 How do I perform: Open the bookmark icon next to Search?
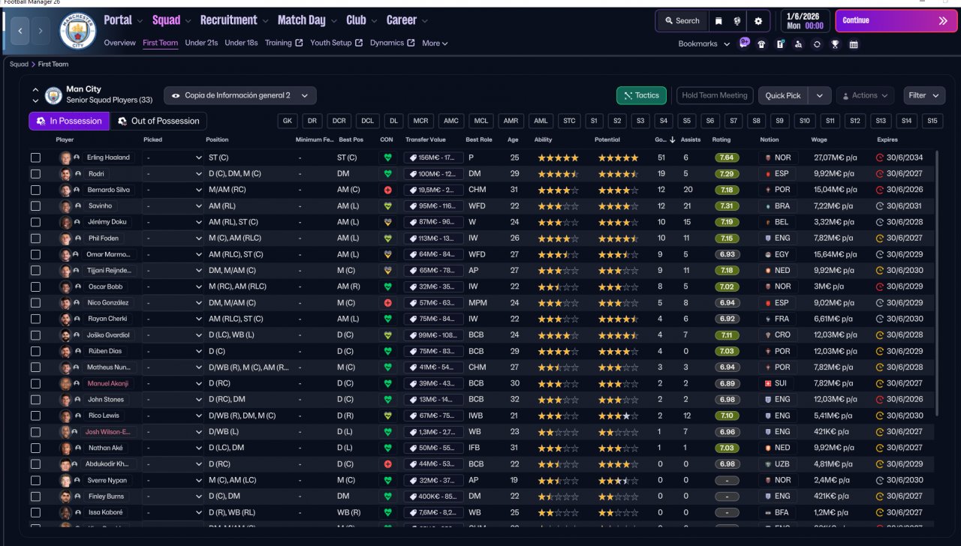coord(718,21)
